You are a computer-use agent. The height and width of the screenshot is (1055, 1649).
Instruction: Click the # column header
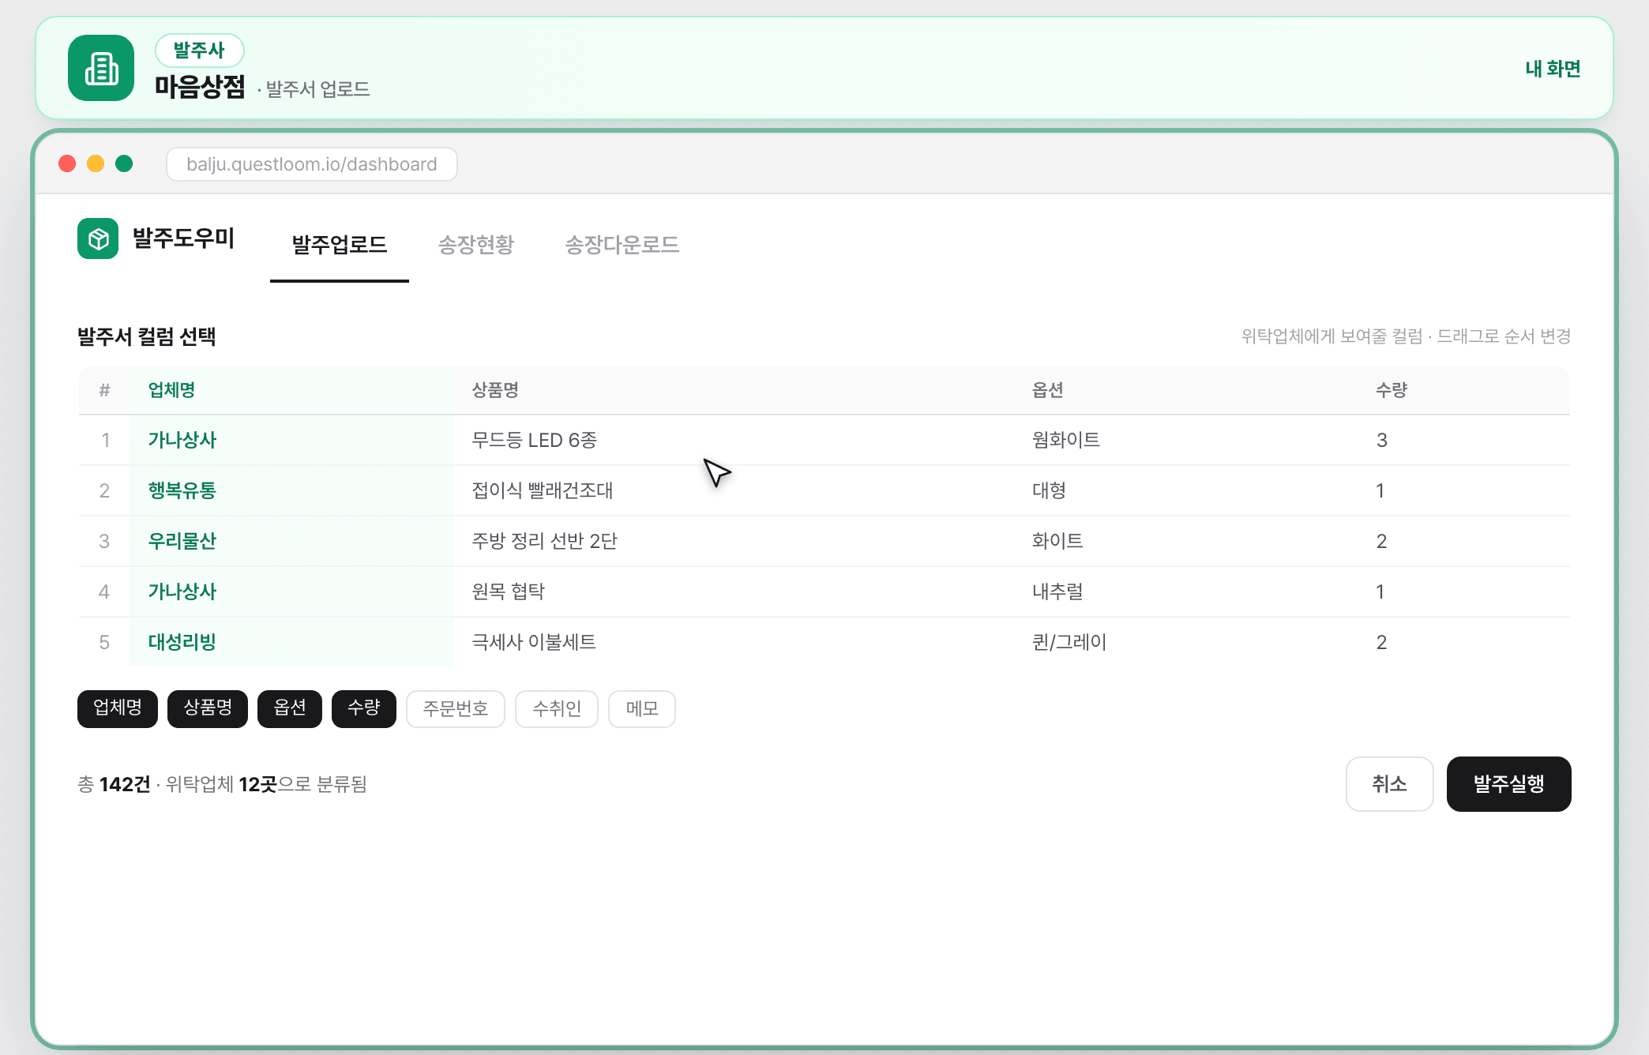(x=104, y=390)
